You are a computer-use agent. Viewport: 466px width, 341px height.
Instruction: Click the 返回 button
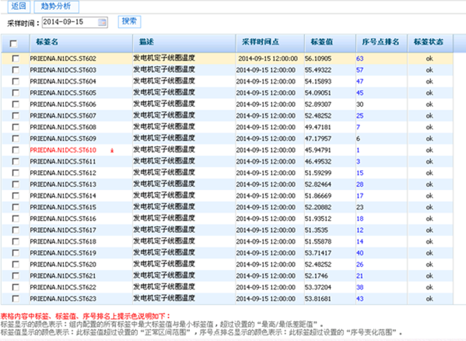click(x=19, y=6)
